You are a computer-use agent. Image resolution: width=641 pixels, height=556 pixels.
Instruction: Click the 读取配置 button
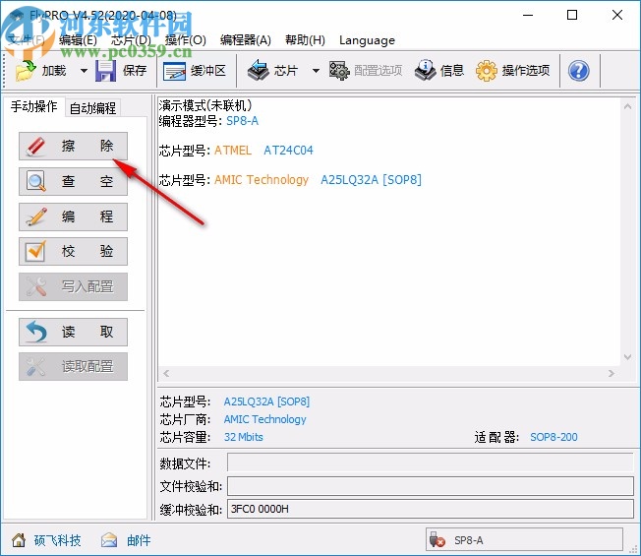(x=73, y=367)
